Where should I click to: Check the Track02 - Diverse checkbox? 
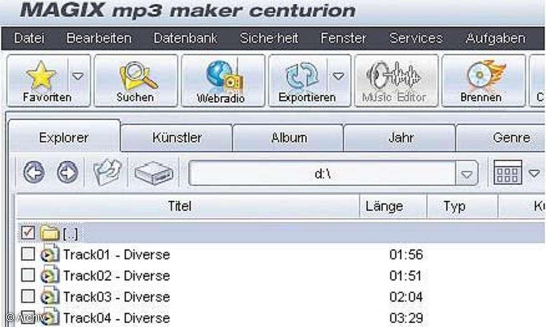28,276
